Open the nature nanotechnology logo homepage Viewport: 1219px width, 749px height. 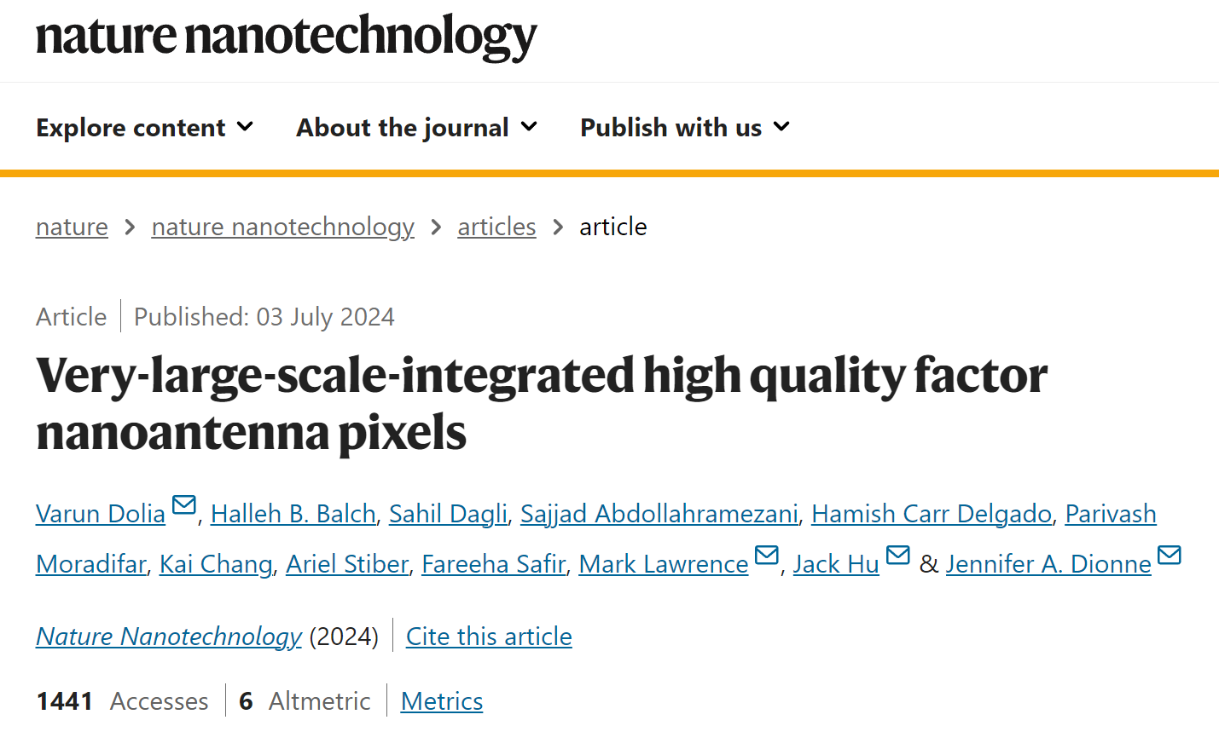tap(287, 37)
